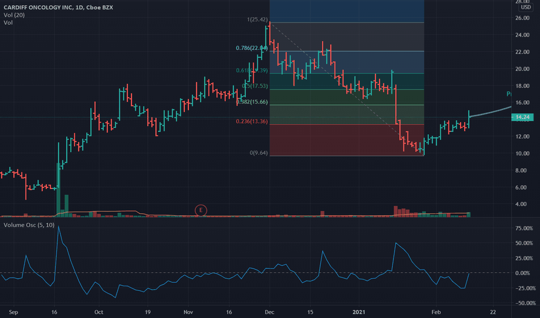Select Fibonacci level 0(9.64) label

258,153
